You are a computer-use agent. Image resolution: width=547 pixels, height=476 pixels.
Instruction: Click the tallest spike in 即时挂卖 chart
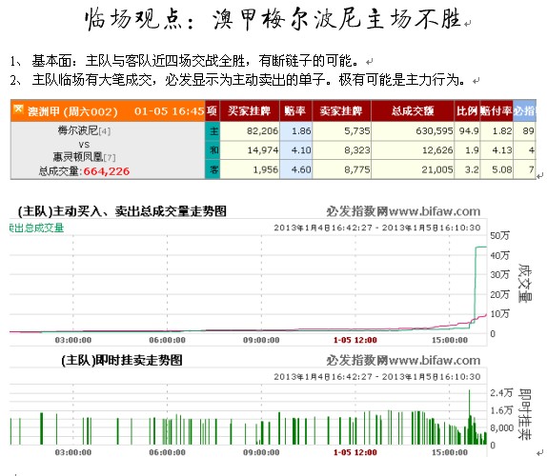point(469,417)
